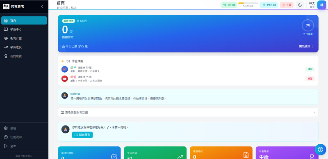
Task: Click the red book avatar for 25 題
Action: (x=65, y=78)
